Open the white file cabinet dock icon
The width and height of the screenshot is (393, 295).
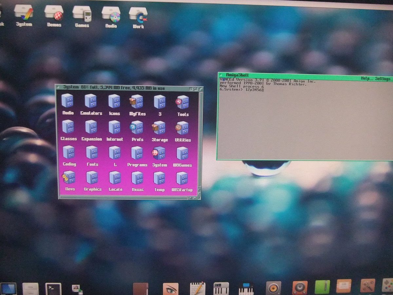pos(30,289)
